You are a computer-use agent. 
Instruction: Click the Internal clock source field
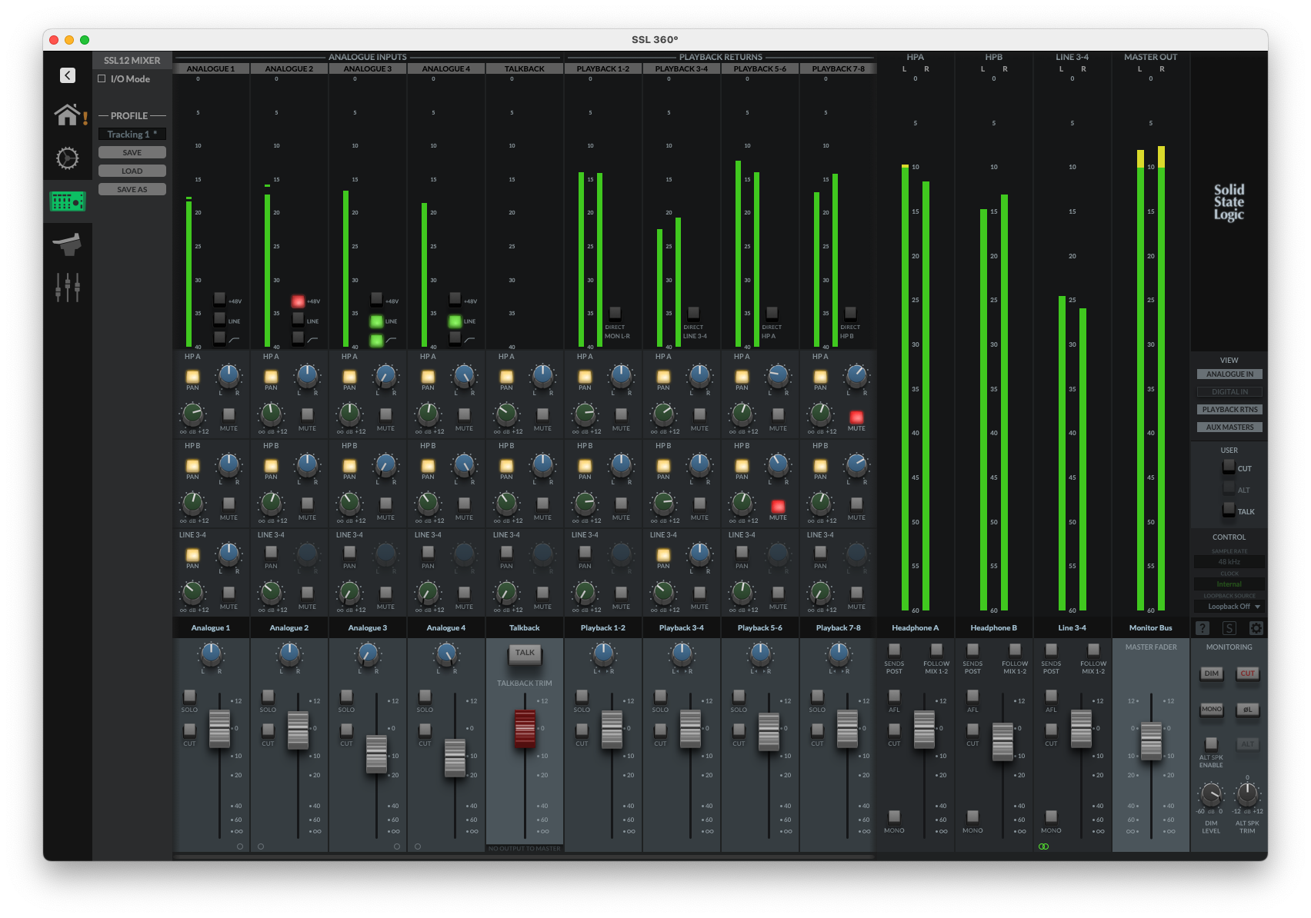click(1229, 584)
